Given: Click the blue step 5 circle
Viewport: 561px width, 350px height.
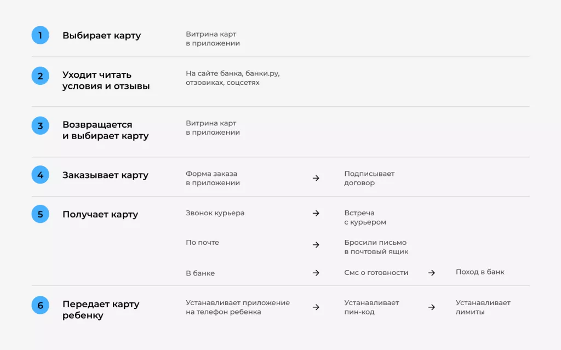Looking at the screenshot, I should click(x=40, y=214).
